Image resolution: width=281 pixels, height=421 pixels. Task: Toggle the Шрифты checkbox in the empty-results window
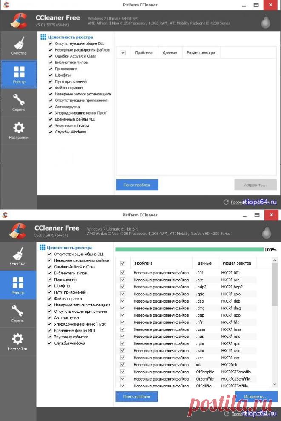50,75
